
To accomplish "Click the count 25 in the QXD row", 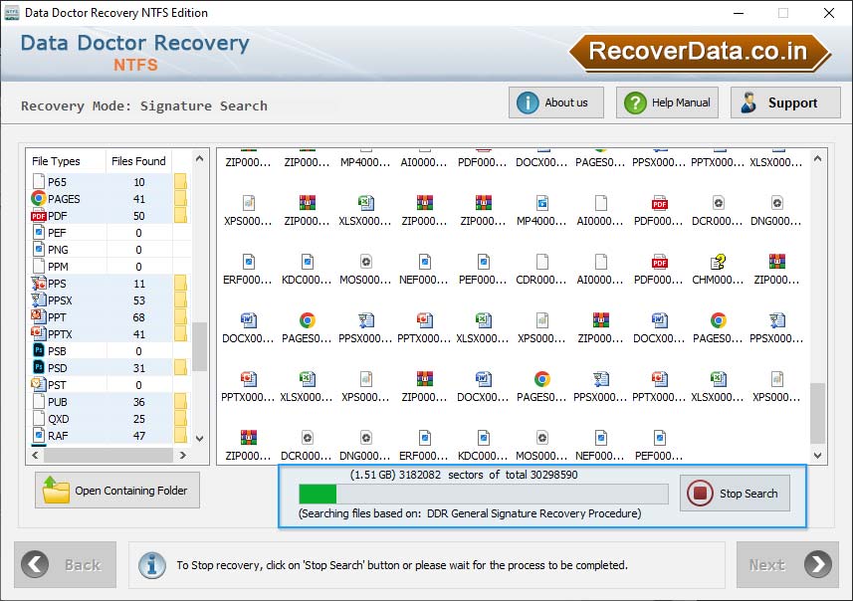I will 139,419.
